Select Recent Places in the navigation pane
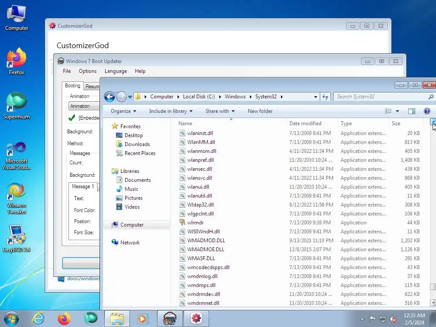The height and width of the screenshot is (327, 436). point(136,153)
